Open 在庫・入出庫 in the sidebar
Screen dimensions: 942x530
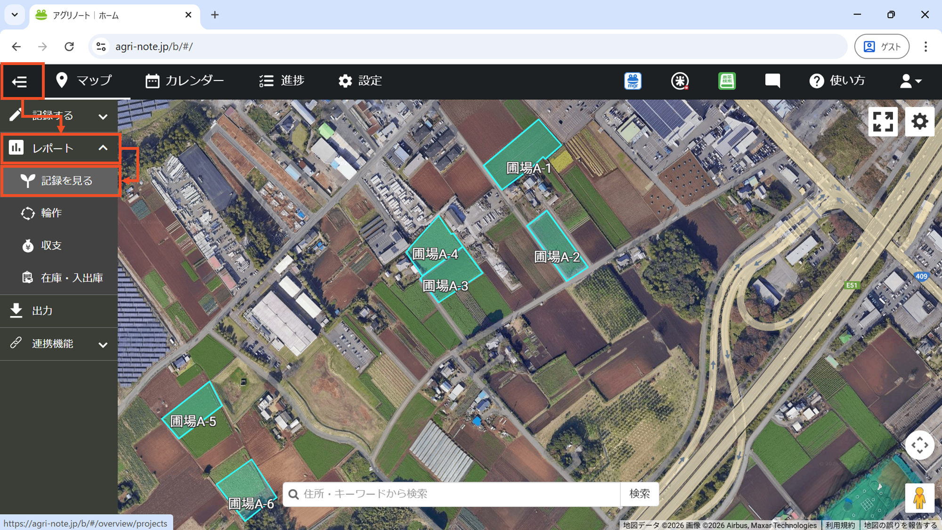(x=72, y=278)
